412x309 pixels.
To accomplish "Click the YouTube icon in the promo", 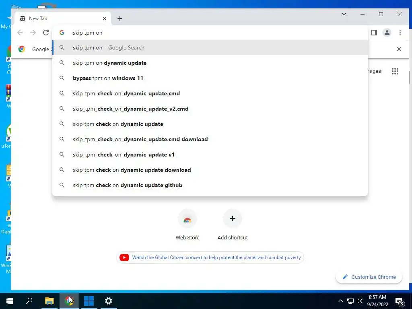I will 124,257.
